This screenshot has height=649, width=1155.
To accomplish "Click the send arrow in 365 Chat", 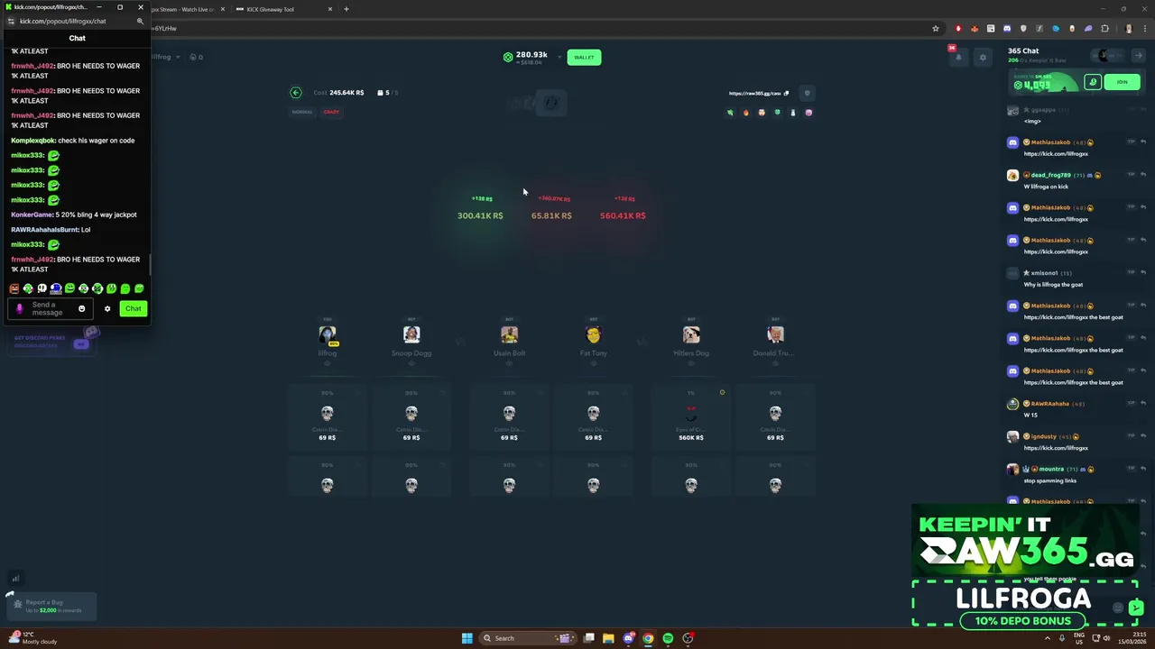I will (1136, 608).
